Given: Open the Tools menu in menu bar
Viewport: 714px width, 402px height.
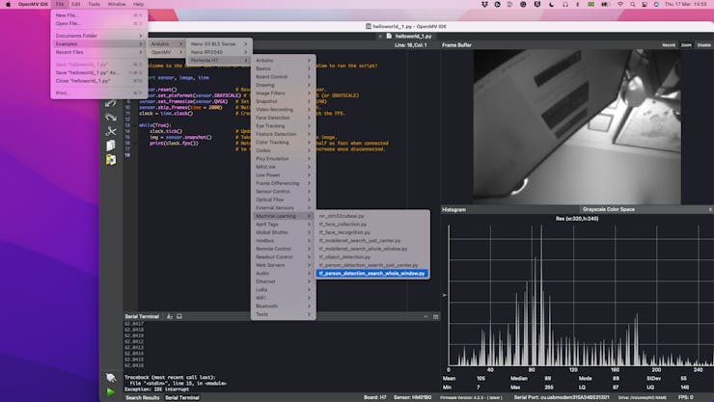Looking at the screenshot, I should (94, 4).
